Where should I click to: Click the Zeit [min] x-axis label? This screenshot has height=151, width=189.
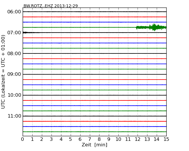click(94, 145)
